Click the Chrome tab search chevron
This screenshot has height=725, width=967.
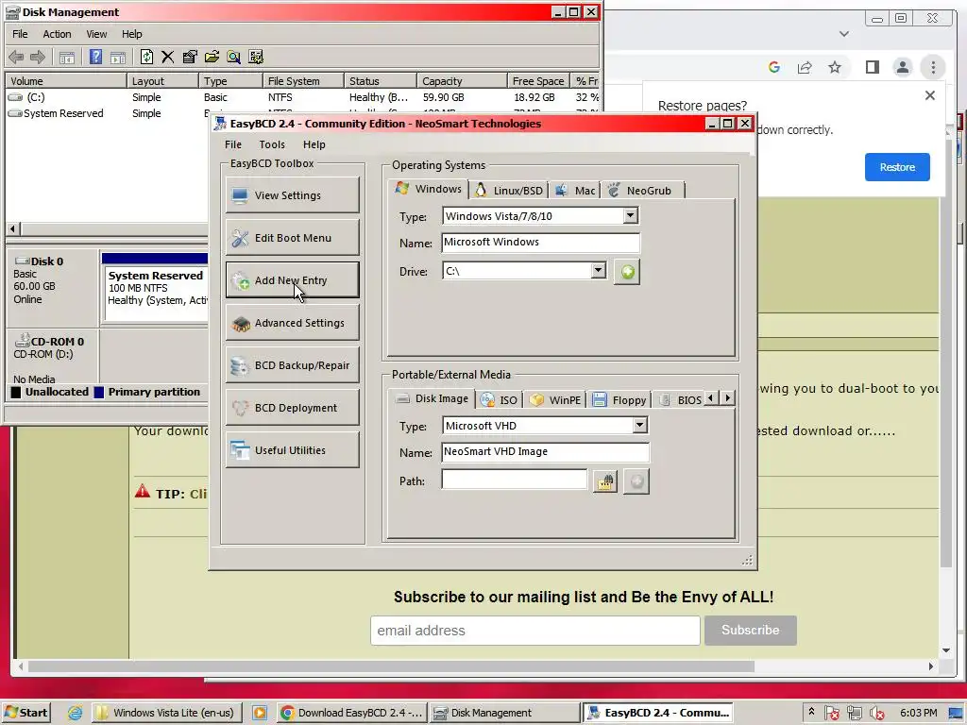point(843,34)
